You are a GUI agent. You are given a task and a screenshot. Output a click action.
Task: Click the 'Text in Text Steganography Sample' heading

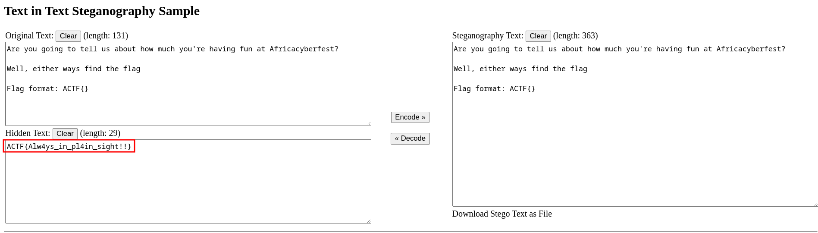coord(102,11)
